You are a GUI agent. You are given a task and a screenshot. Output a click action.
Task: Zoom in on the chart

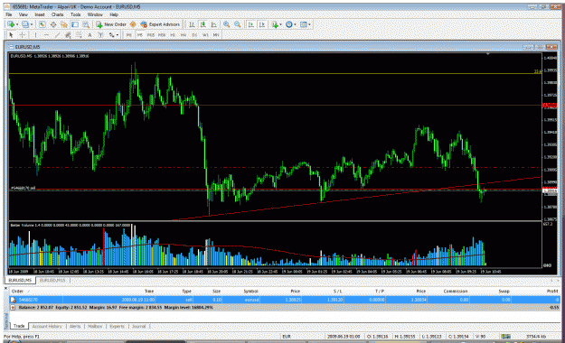pyautogui.click(x=227, y=24)
